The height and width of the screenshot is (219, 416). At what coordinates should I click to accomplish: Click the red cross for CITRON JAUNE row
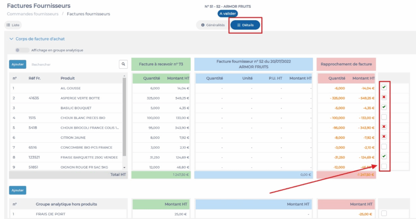(384, 137)
